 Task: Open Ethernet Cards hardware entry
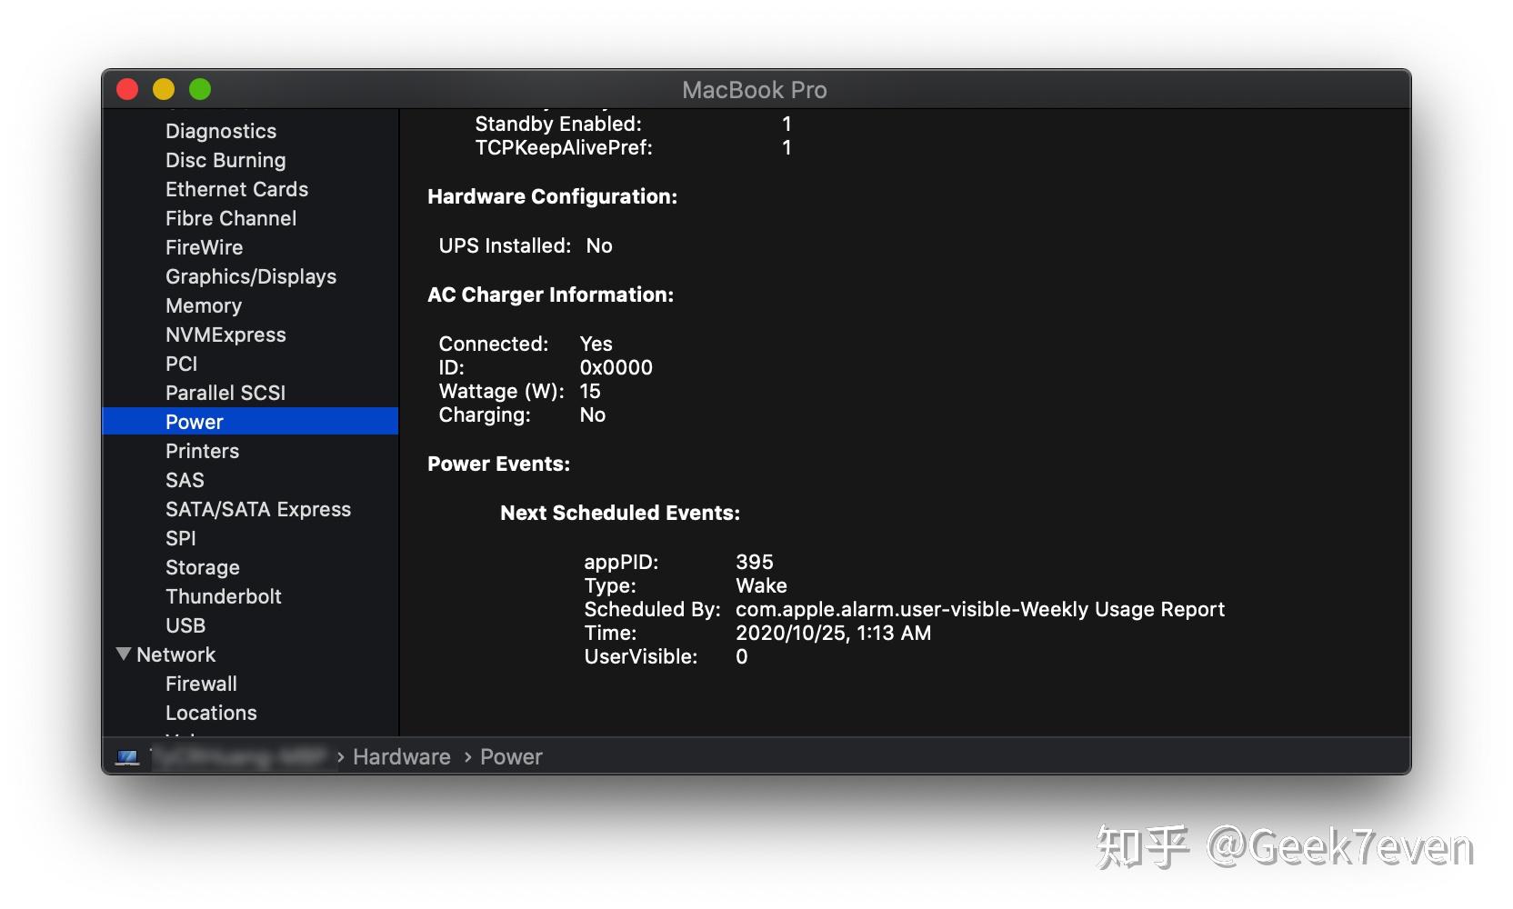pyautogui.click(x=236, y=189)
